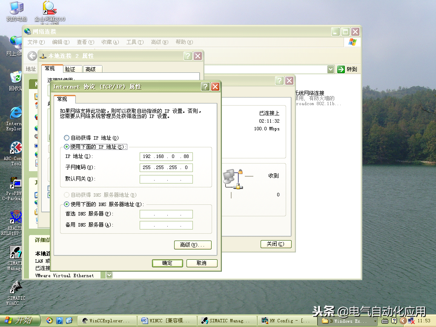The image size is (436, 327).
Task: Open 编辑 menu in Network Connections
Action: 60,42
